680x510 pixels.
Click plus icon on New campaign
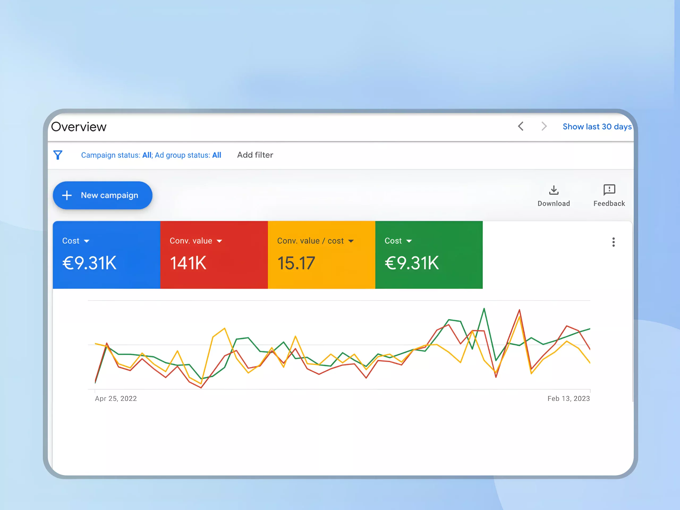67,195
